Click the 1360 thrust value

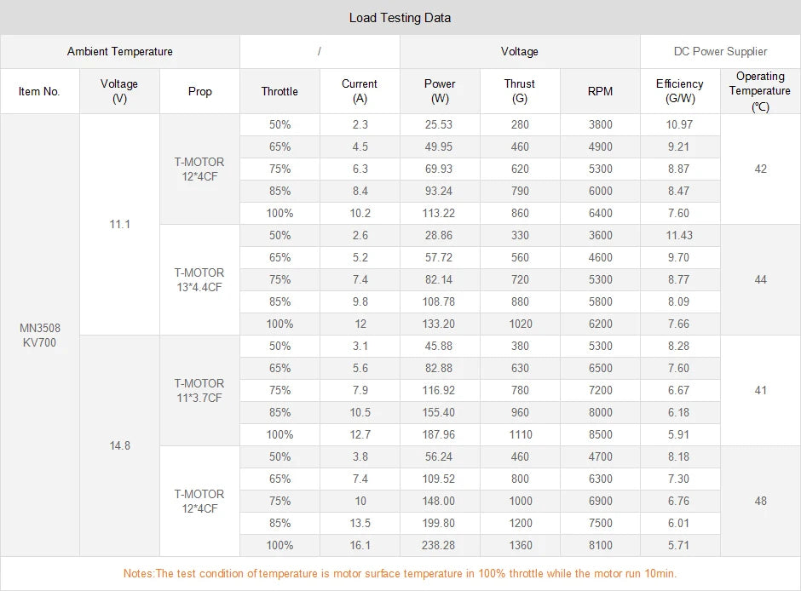tap(520, 545)
